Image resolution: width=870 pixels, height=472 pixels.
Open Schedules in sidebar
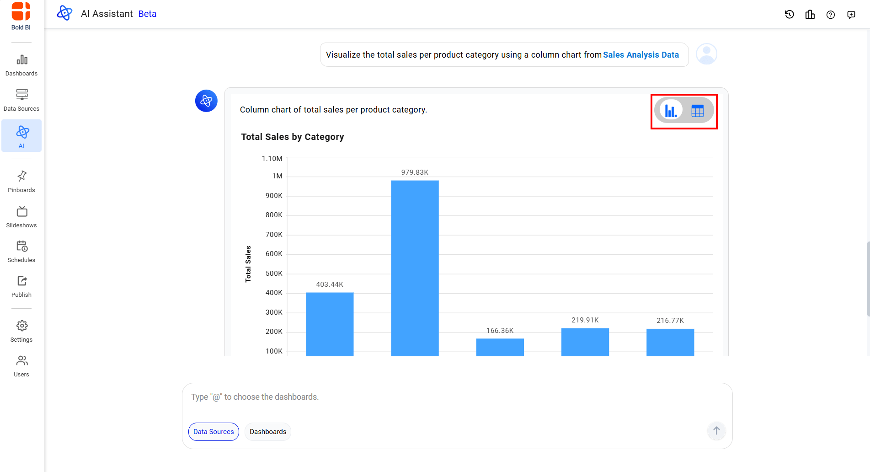tap(21, 252)
